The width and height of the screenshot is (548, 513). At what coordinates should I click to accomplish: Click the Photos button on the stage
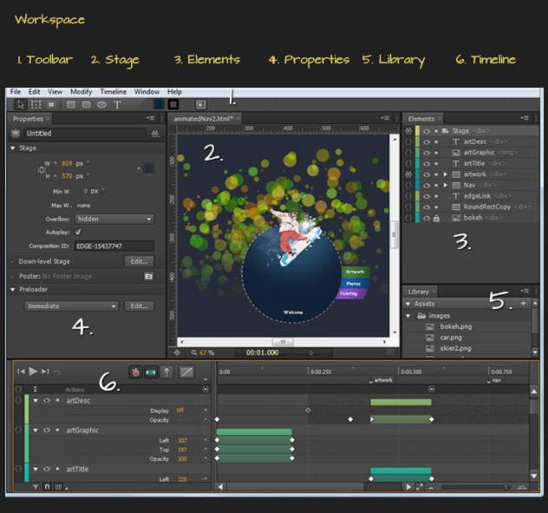click(x=353, y=284)
